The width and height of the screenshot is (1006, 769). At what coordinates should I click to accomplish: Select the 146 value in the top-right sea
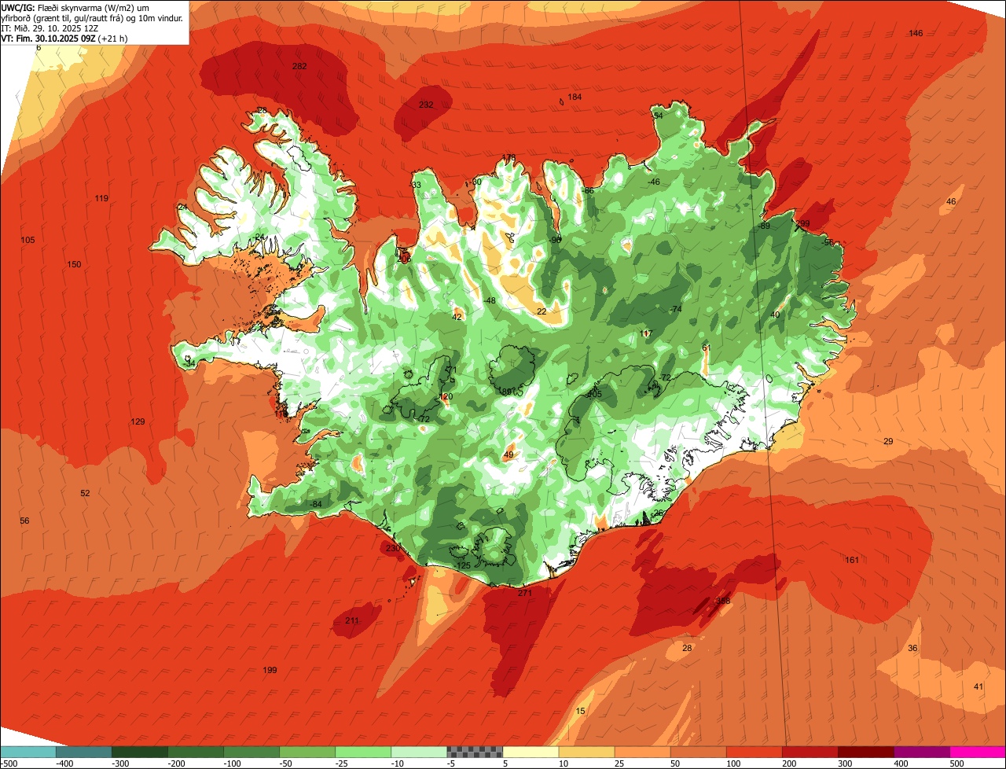(916, 33)
